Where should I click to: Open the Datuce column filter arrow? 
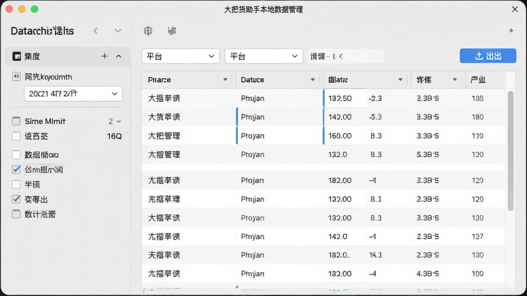click(x=312, y=80)
